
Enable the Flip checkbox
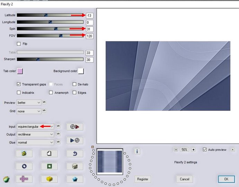pyautogui.click(x=19, y=44)
